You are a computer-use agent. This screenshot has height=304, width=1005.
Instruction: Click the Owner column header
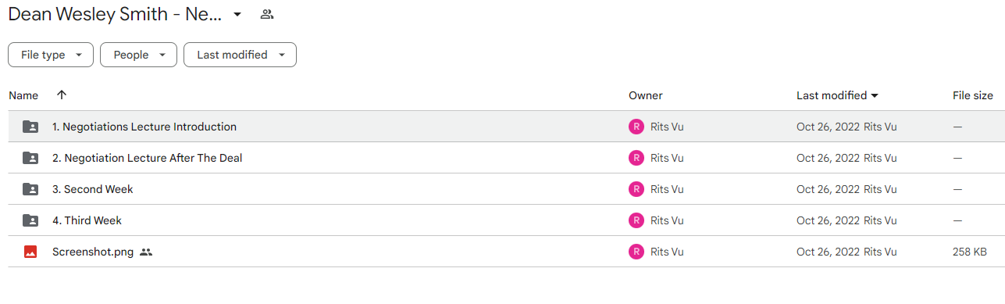pos(646,95)
